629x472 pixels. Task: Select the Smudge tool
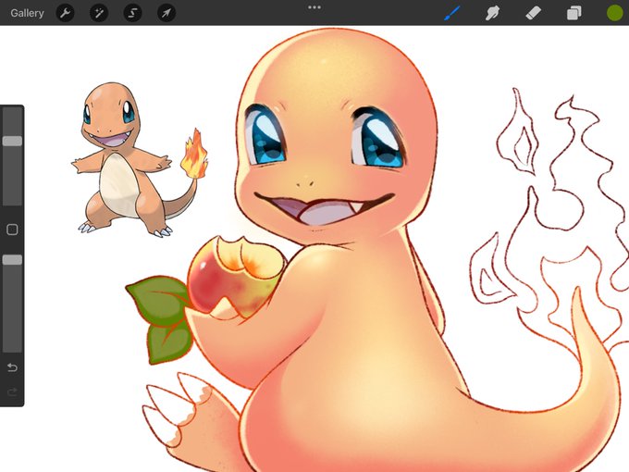tap(493, 13)
